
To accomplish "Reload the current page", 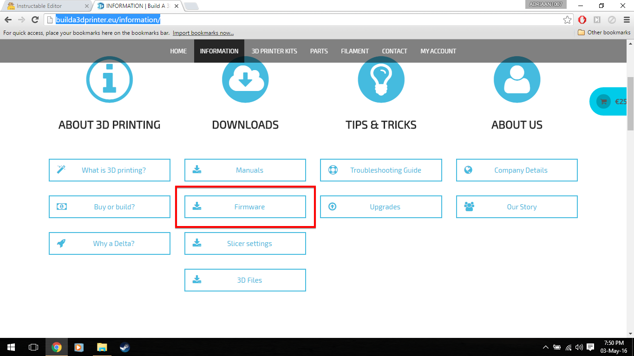I will point(35,19).
